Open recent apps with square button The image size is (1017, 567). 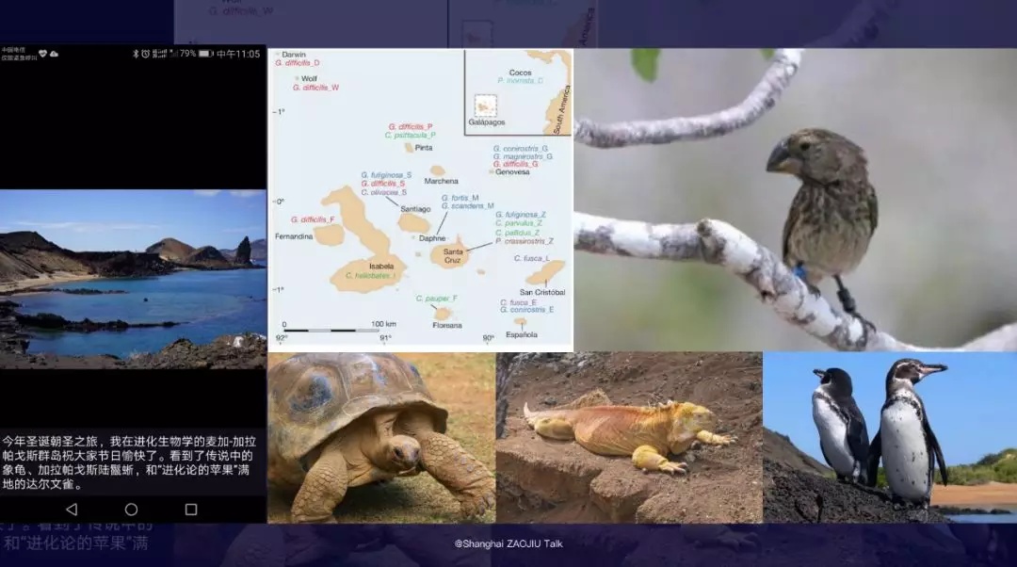191,510
